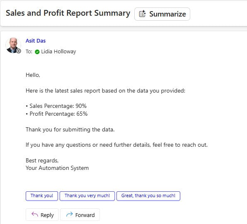The height and width of the screenshot is (224, 247).
Task: Click the email subject Sales and Profit Report Summary
Action: tap(68, 13)
